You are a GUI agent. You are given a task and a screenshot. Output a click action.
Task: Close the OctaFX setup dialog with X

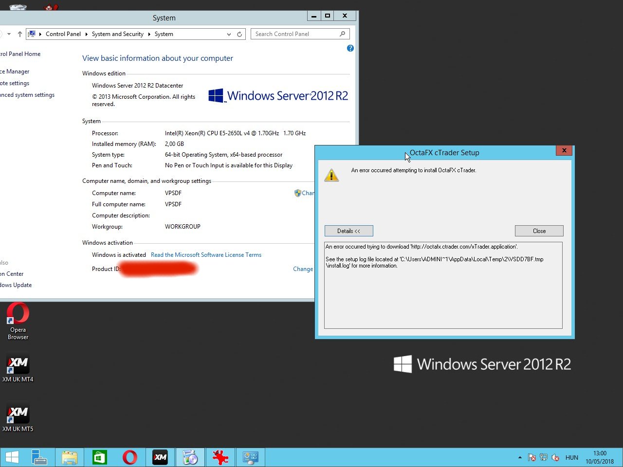tap(564, 150)
